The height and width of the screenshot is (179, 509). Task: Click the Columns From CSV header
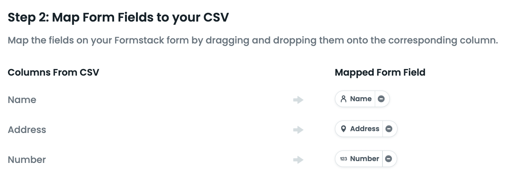coord(53,72)
